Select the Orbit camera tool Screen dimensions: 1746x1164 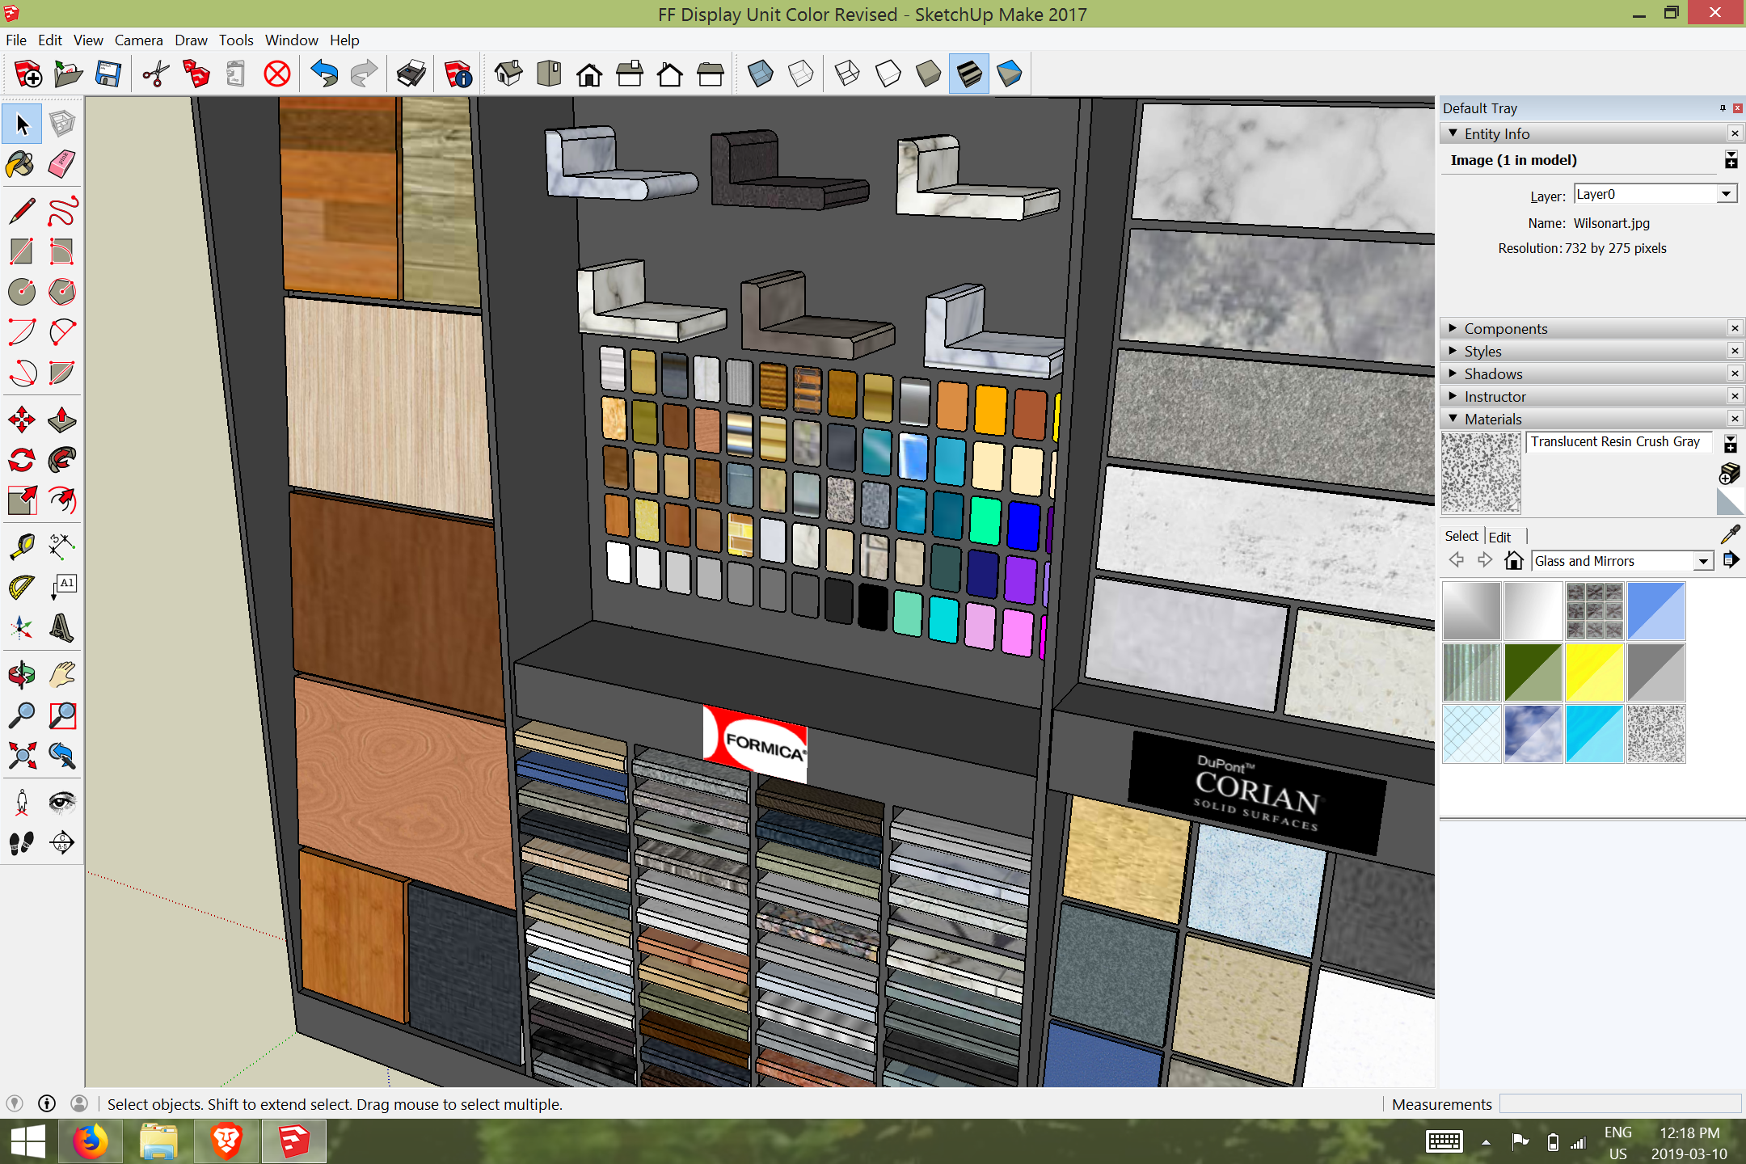(22, 674)
